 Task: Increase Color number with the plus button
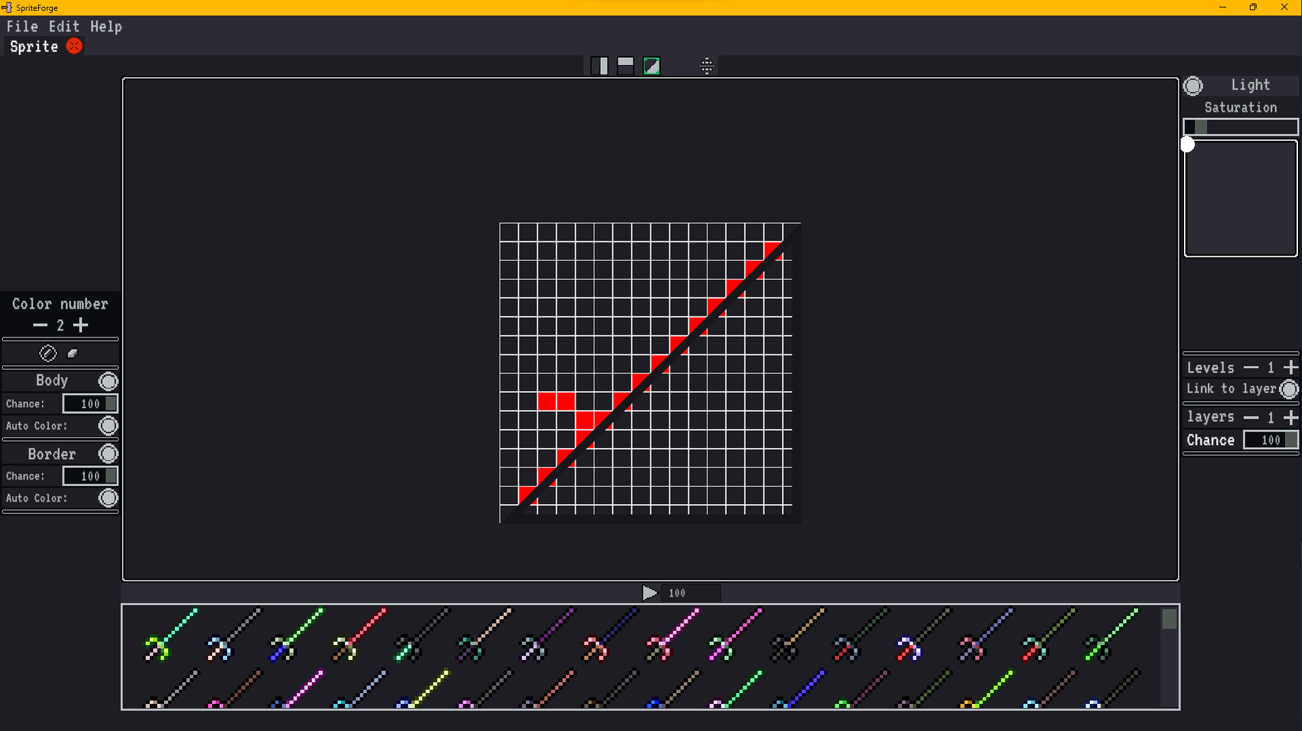[81, 325]
